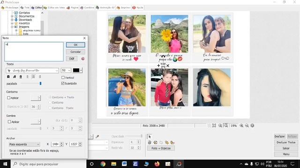300x168 pixels.
Task: Open Contorno color dropdown
Action: (39, 98)
